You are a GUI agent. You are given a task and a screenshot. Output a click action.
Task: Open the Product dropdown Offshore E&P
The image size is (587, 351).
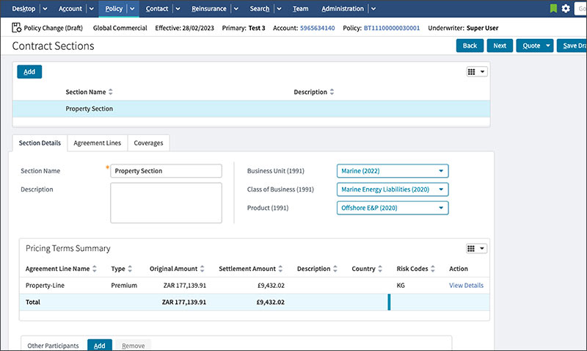point(440,208)
